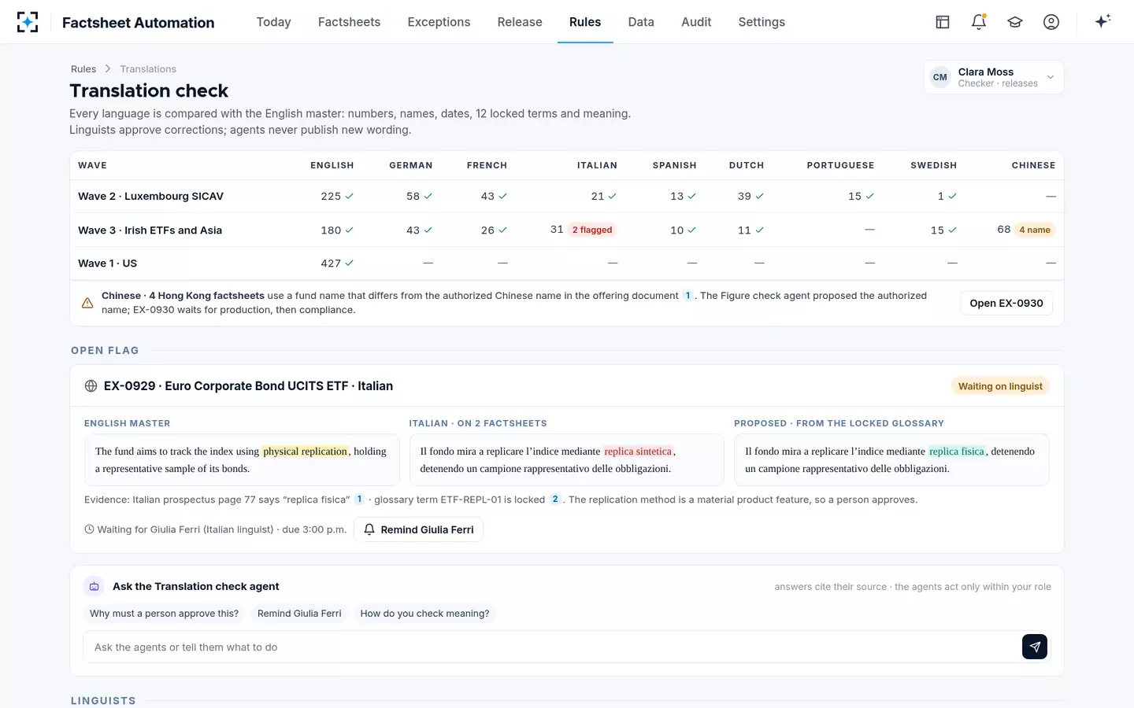Click the highlighted 'physical replication' term

(x=306, y=452)
